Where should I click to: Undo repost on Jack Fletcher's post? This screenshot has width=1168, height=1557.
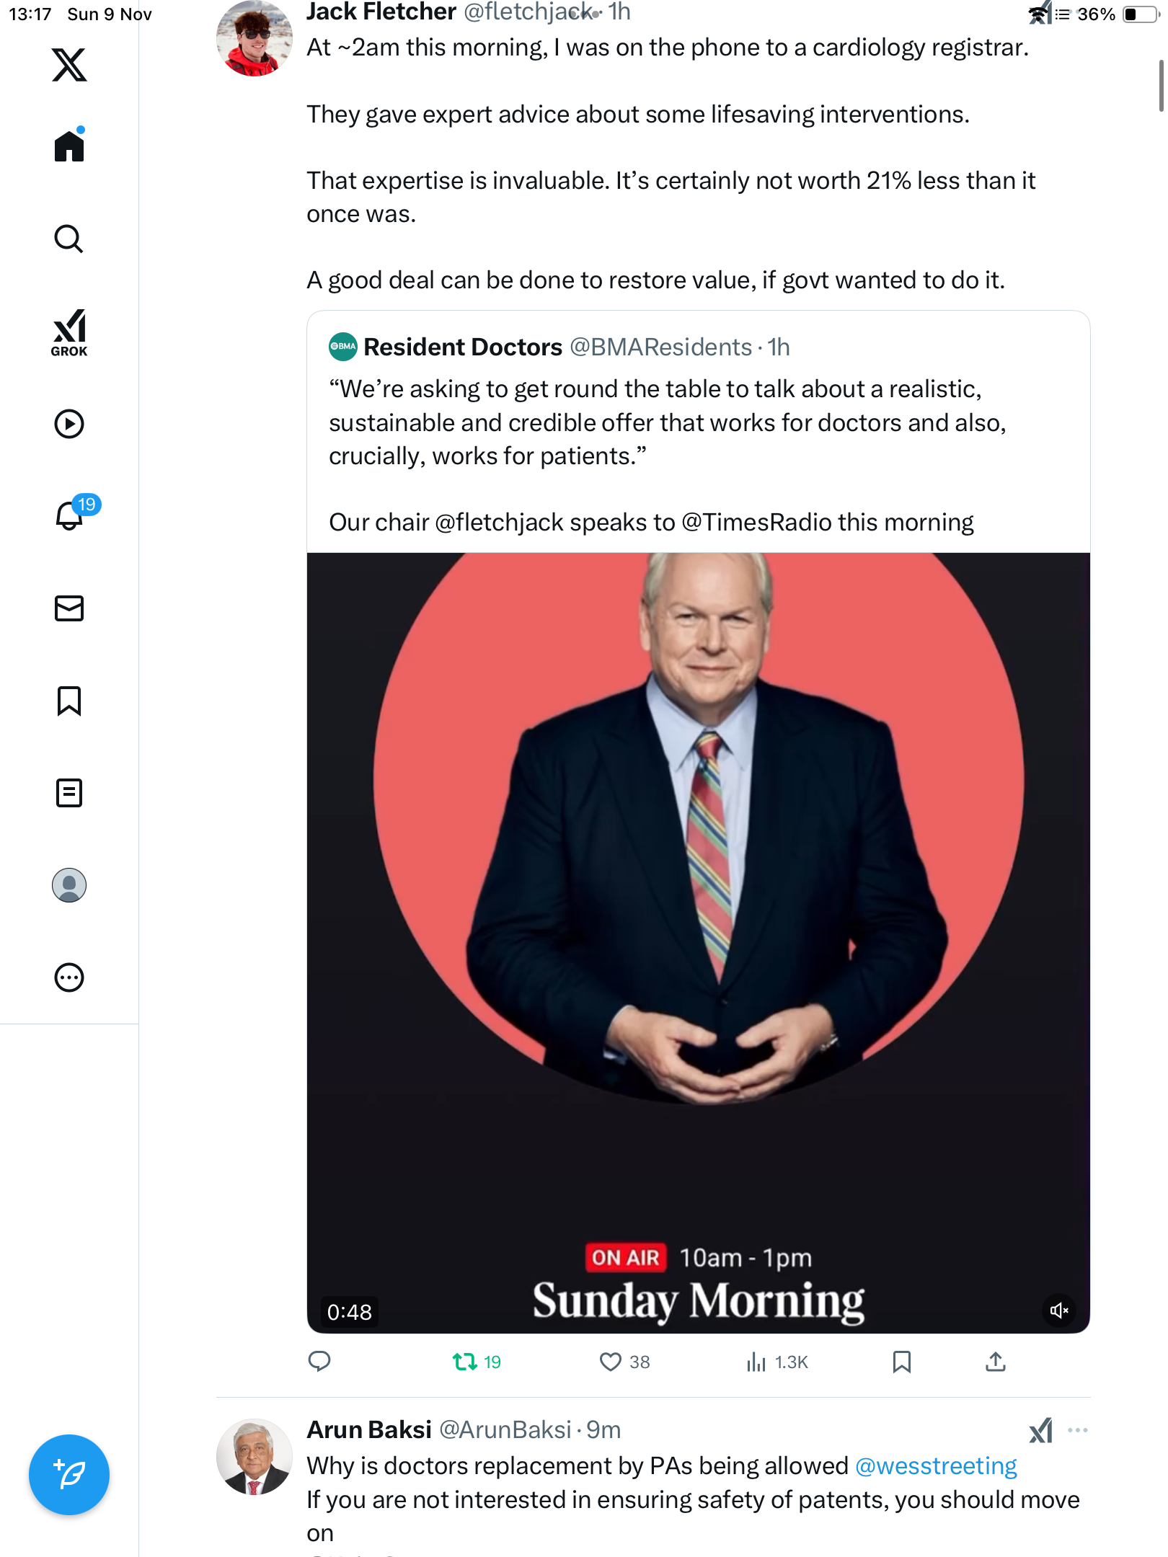pos(465,1362)
